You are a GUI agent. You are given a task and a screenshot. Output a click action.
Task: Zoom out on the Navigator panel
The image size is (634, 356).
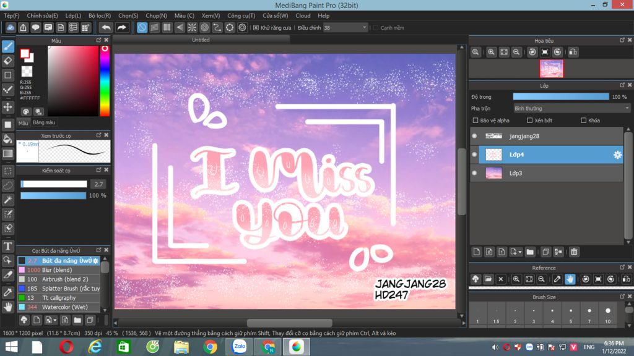pos(516,52)
